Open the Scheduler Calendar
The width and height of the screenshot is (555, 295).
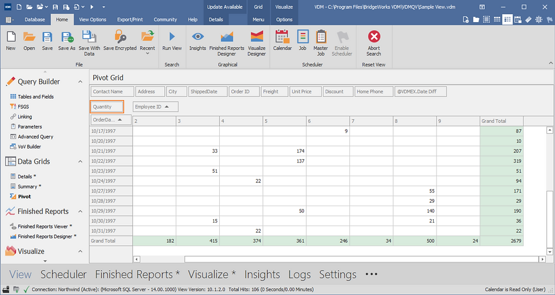click(283, 41)
